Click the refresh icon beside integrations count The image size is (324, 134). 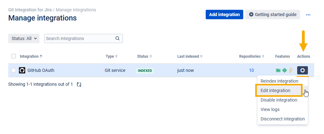click(79, 84)
